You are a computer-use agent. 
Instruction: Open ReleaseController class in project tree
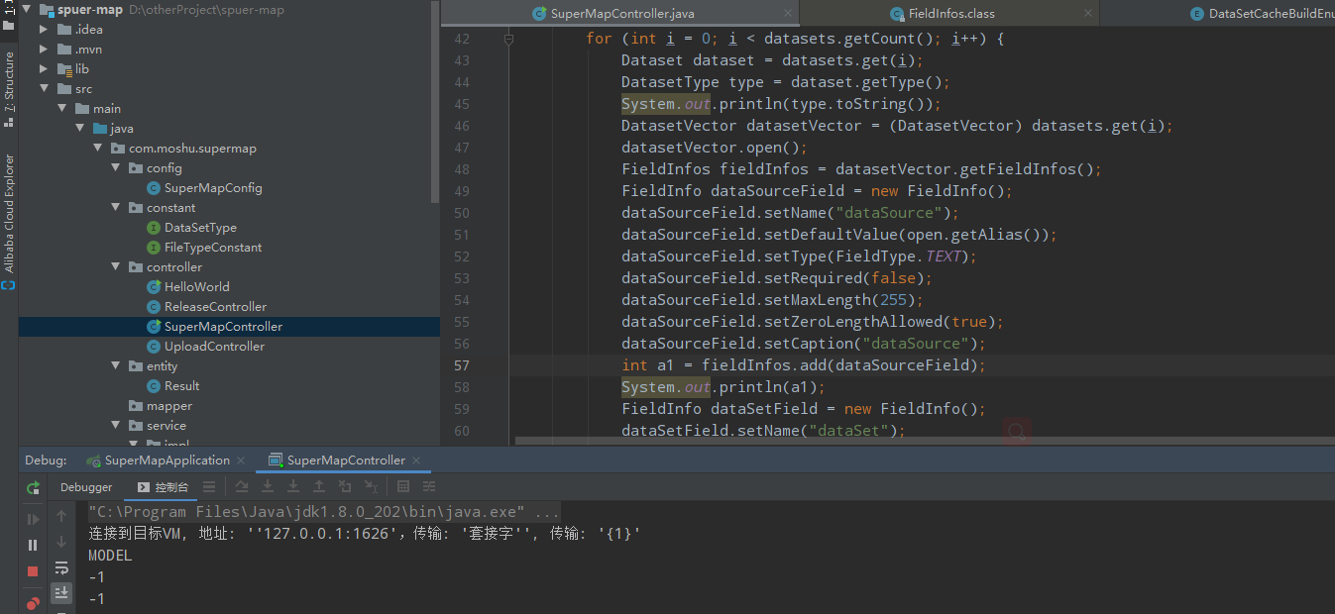215,307
